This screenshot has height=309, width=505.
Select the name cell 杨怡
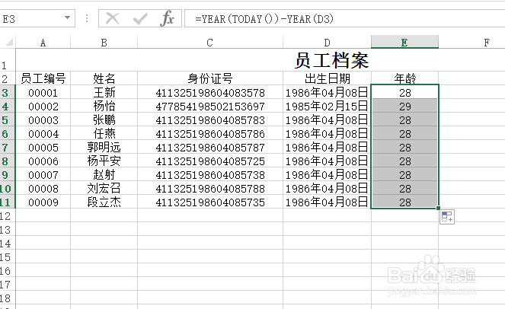click(x=104, y=107)
